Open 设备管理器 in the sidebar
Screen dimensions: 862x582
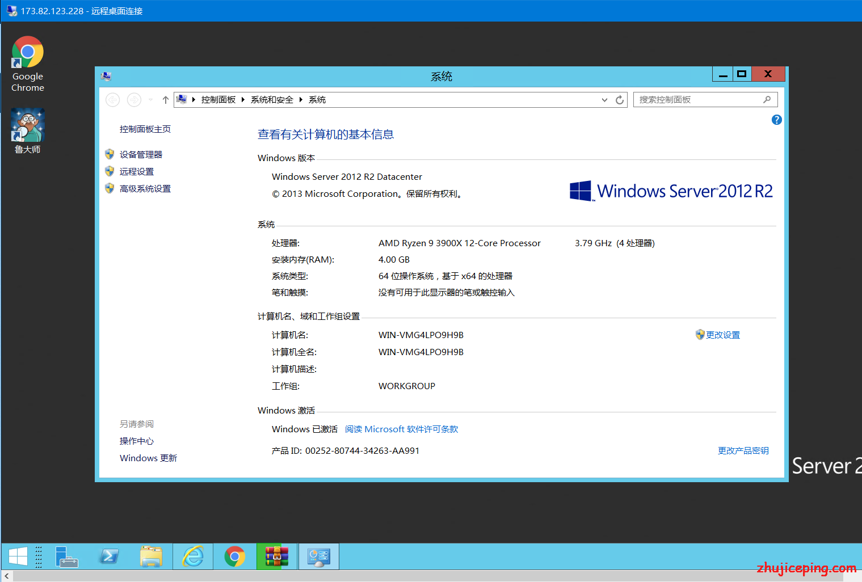point(141,154)
